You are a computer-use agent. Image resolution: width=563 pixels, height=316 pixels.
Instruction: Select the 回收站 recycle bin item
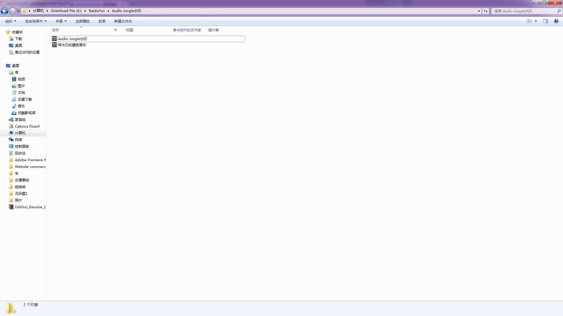click(x=20, y=153)
